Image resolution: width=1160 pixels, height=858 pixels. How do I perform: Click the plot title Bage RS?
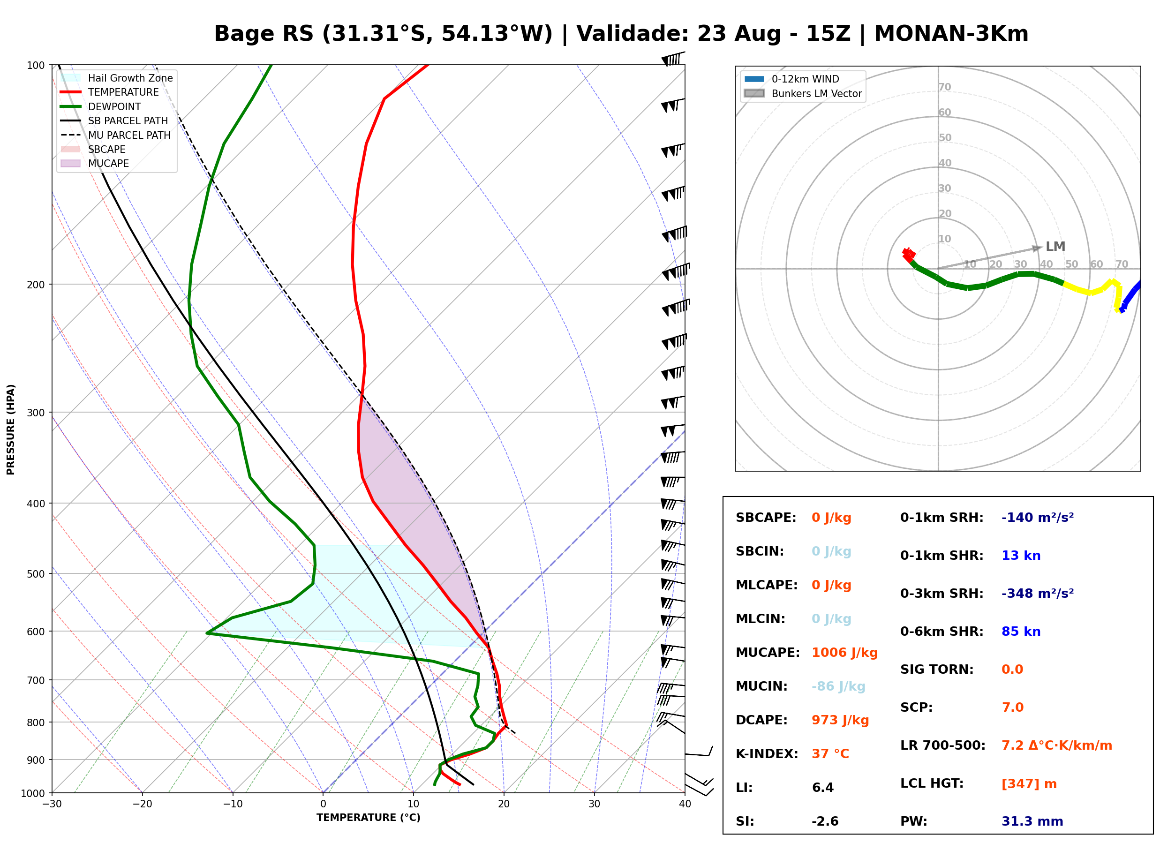click(264, 34)
